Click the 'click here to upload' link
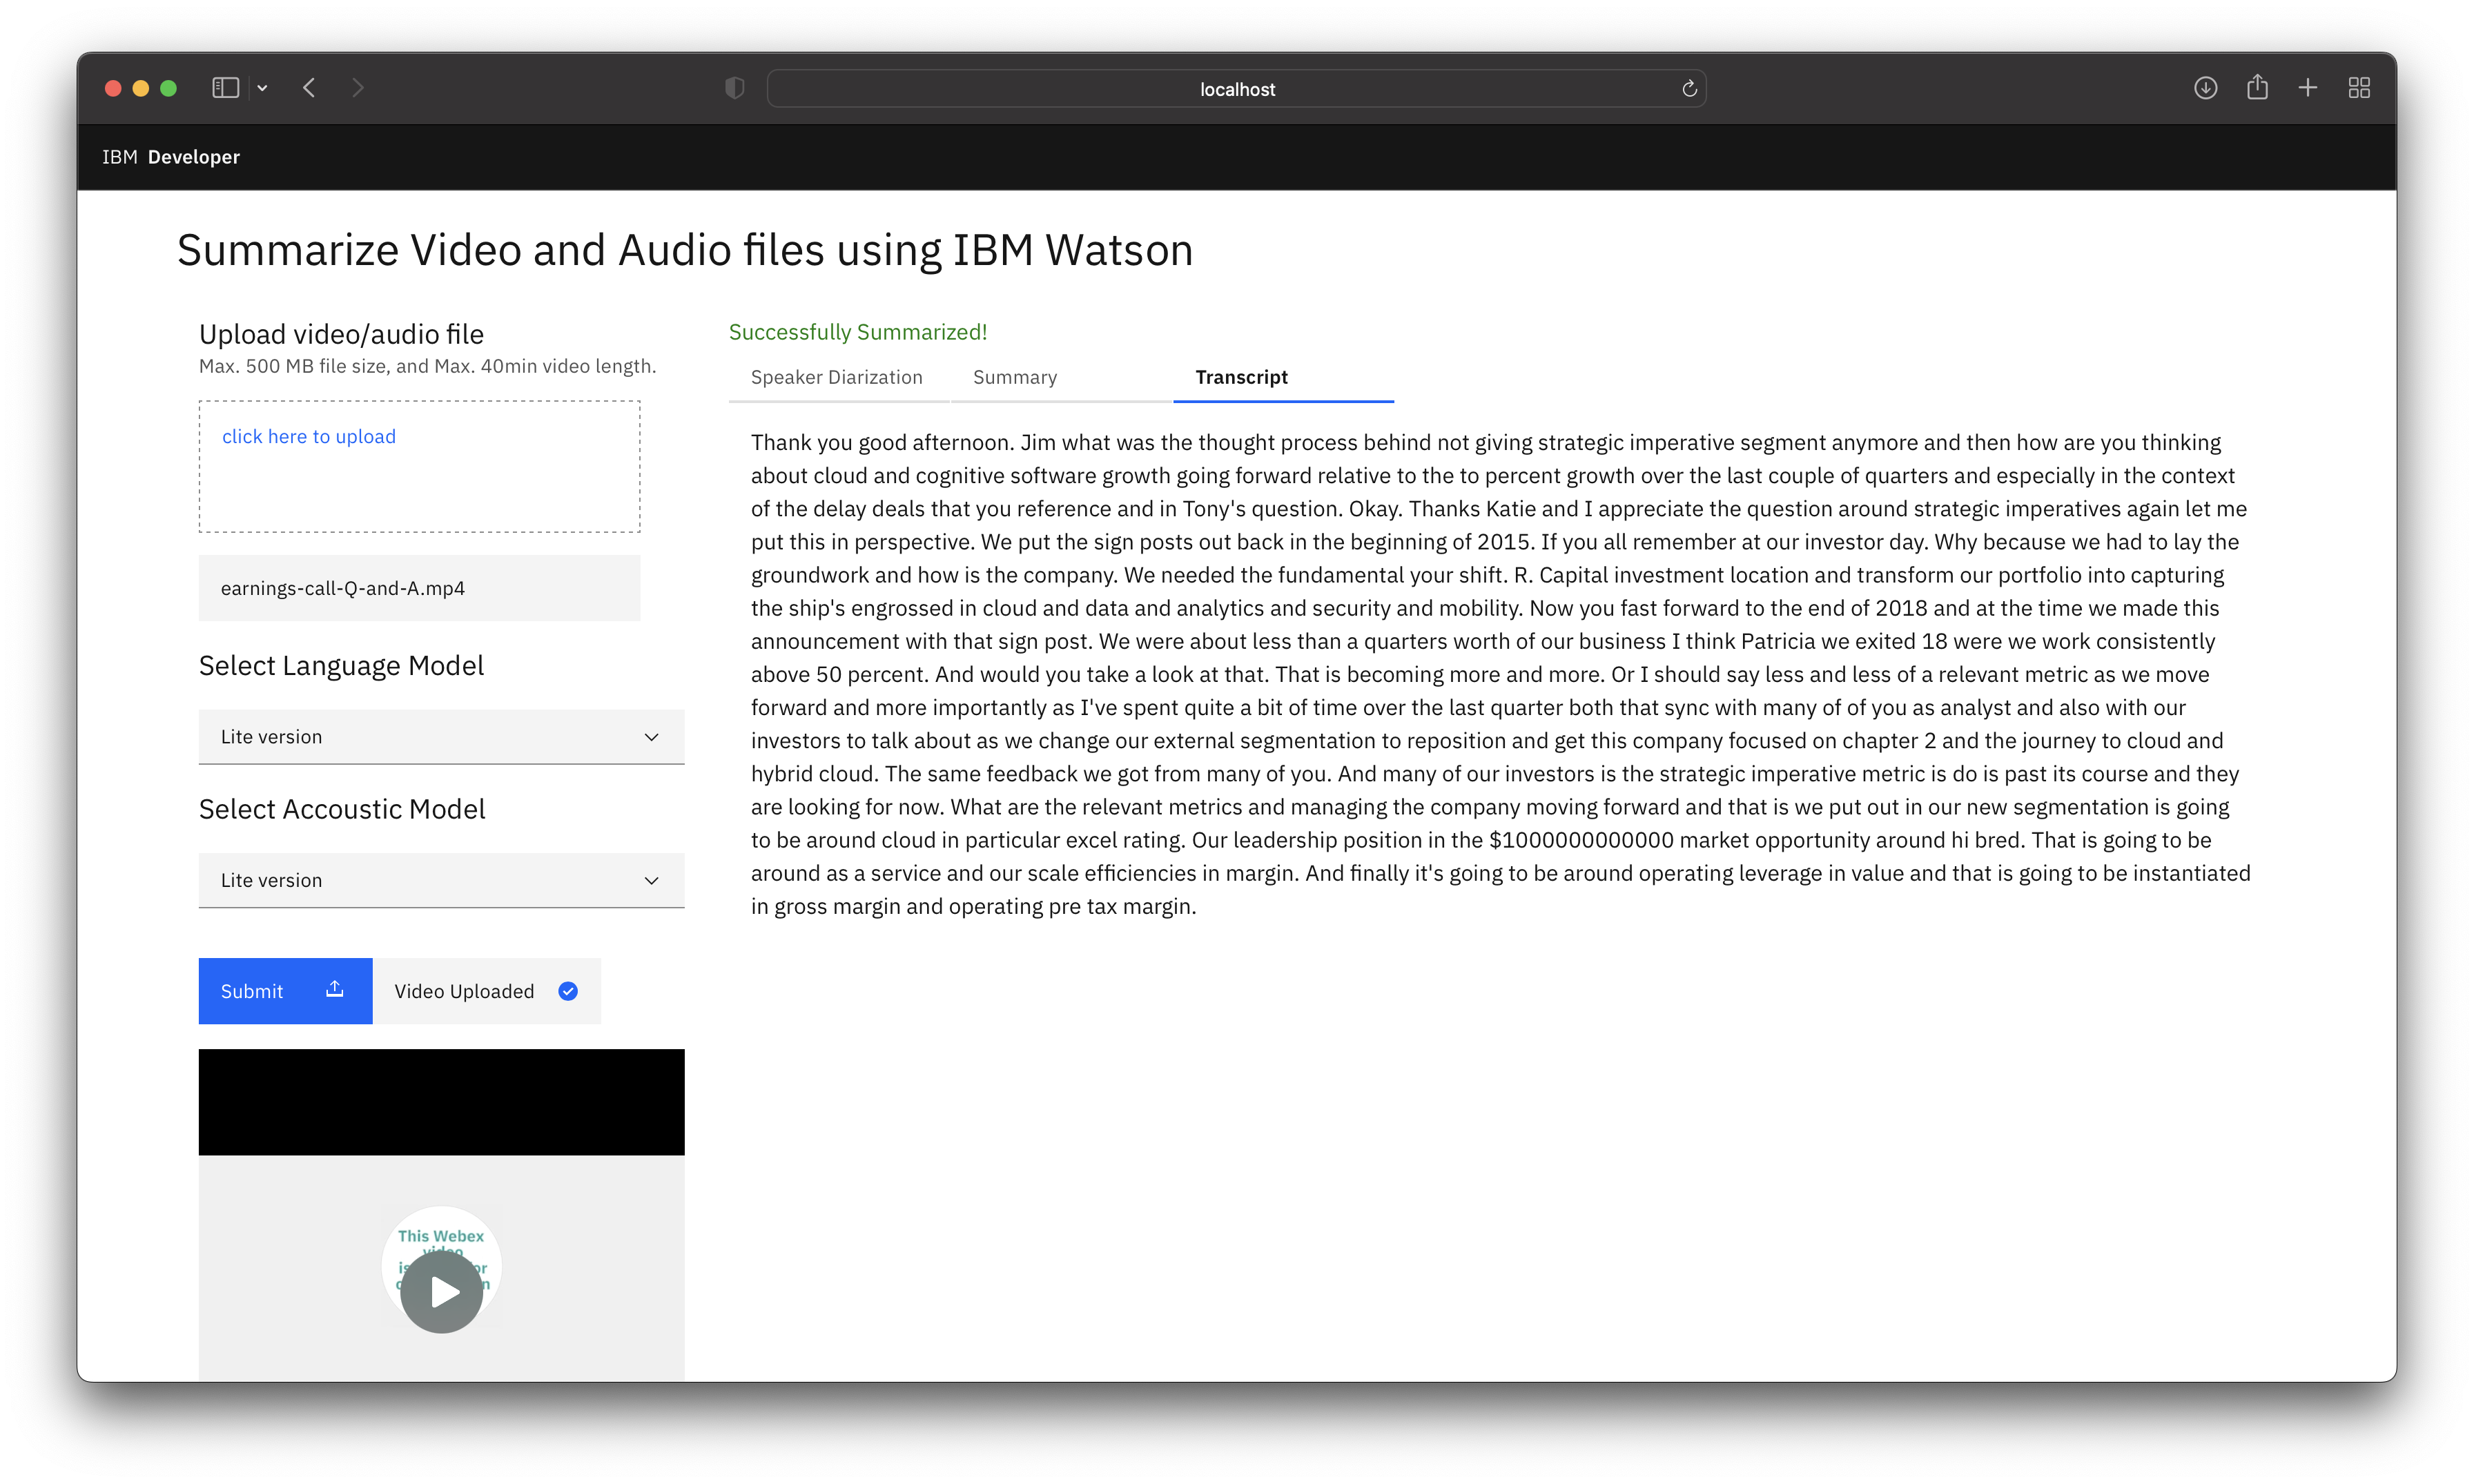 [x=308, y=436]
